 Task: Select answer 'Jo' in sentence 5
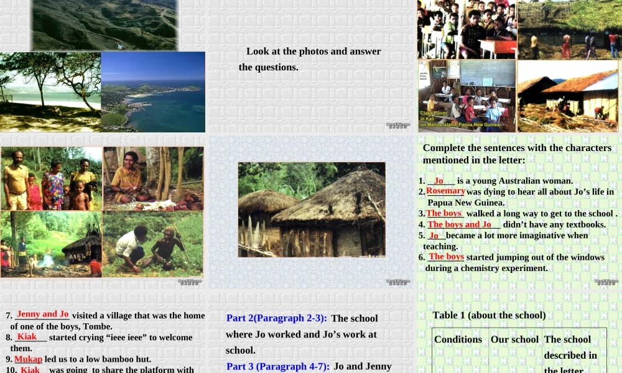click(x=434, y=236)
